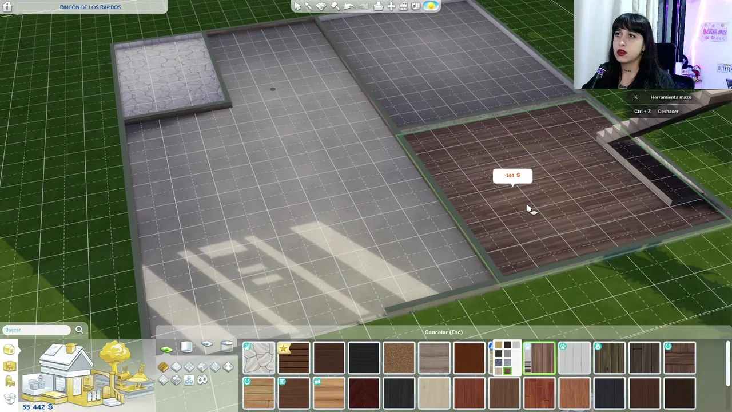Choose the infinity show-all filter icon
Viewport: 732px width, 412px height.
[x=202, y=380]
